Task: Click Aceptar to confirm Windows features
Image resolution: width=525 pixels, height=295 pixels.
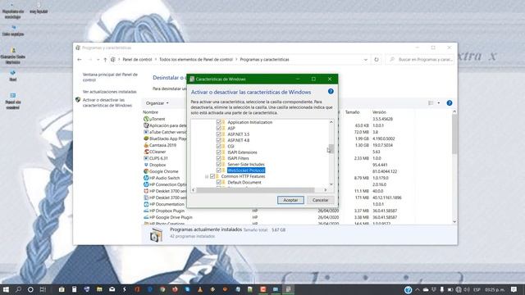Action: tap(290, 200)
